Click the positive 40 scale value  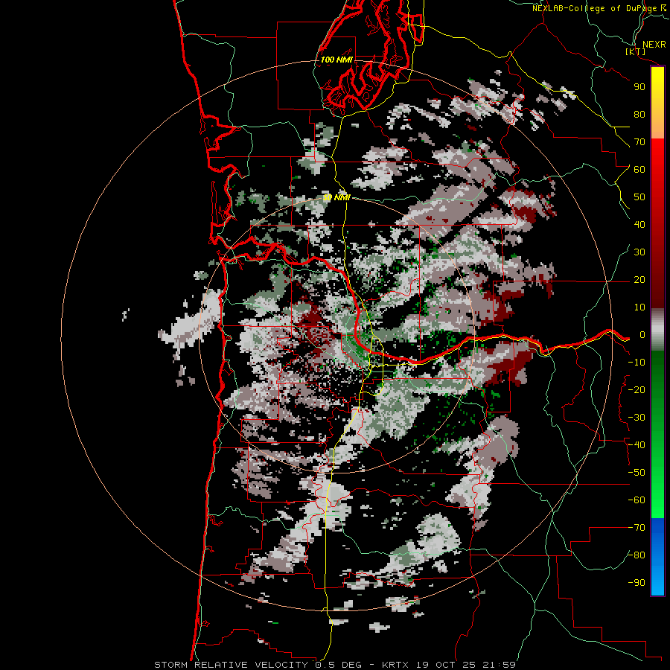tap(639, 225)
